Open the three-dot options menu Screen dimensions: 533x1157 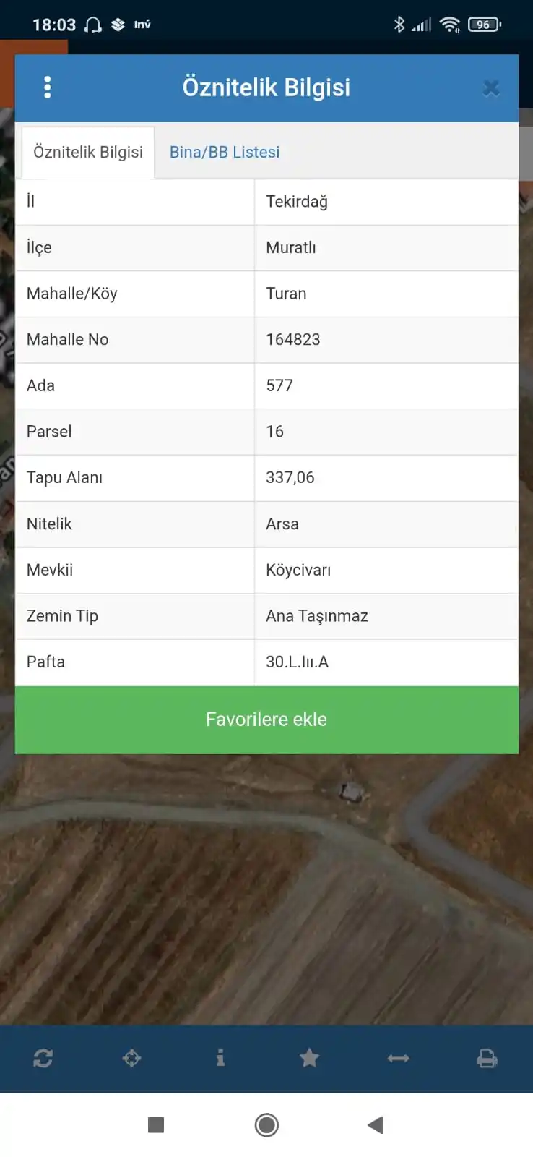coord(48,87)
